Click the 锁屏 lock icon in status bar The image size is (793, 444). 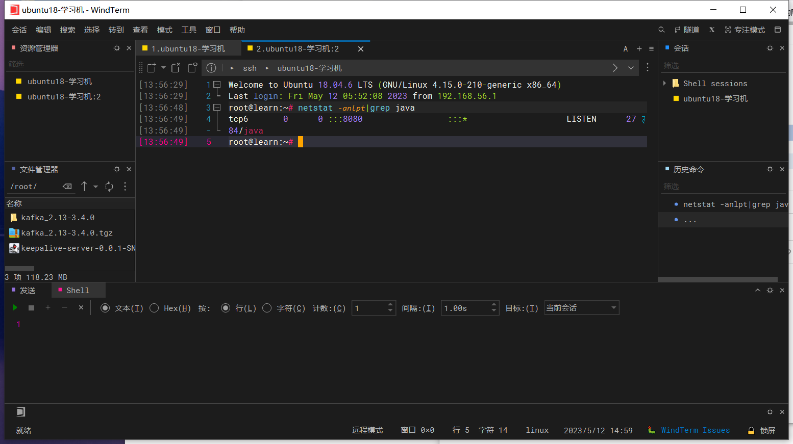pyautogui.click(x=750, y=430)
